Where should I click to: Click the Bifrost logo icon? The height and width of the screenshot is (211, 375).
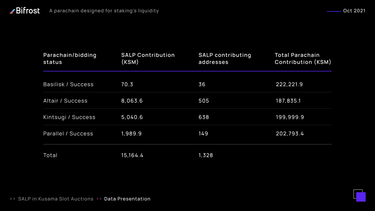coord(12,11)
